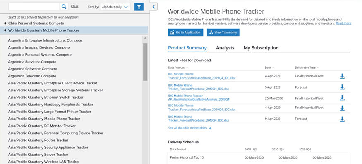362x164 pixels.
Task: Click the search magnifier icon
Action: click(x=64, y=7)
